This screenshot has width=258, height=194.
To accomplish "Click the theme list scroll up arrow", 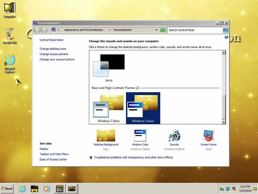I will (223, 53).
